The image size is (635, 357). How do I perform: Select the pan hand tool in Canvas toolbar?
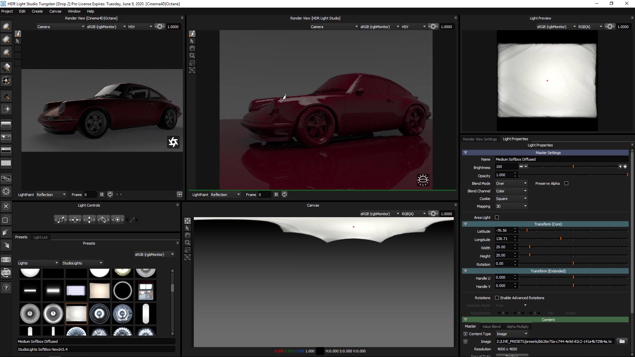[x=188, y=235]
